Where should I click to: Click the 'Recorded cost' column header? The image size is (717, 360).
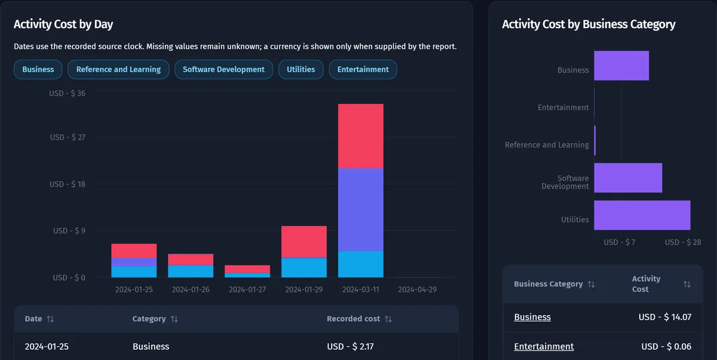pos(353,319)
